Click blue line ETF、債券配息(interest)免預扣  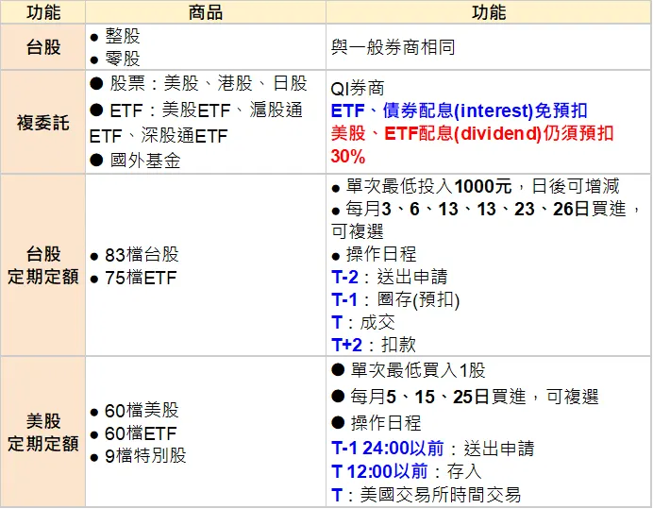(x=459, y=110)
